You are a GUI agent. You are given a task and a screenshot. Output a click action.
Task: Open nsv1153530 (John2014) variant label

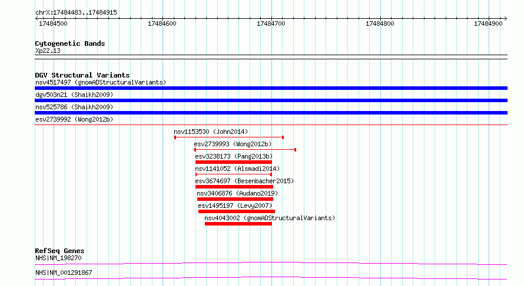(x=211, y=132)
